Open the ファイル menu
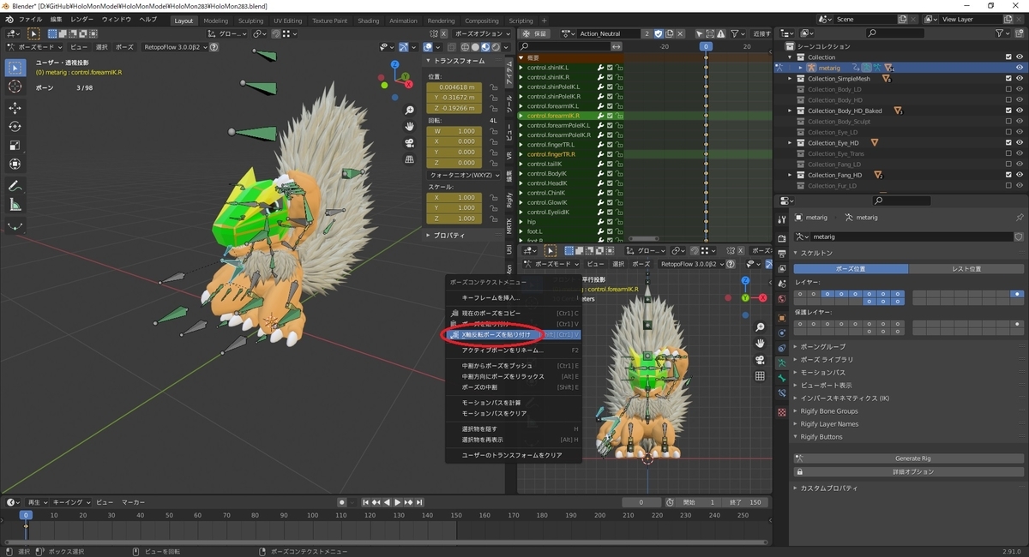The height and width of the screenshot is (557, 1029). click(30, 19)
